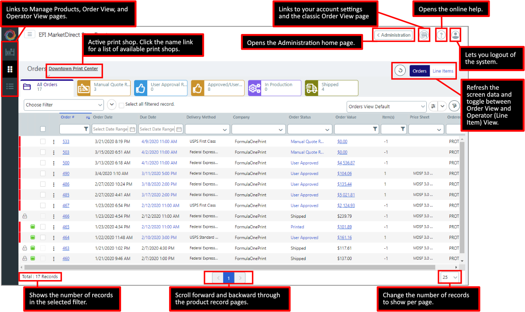This screenshot has width=525, height=312.
Task: Click the Administration button
Action: point(394,35)
